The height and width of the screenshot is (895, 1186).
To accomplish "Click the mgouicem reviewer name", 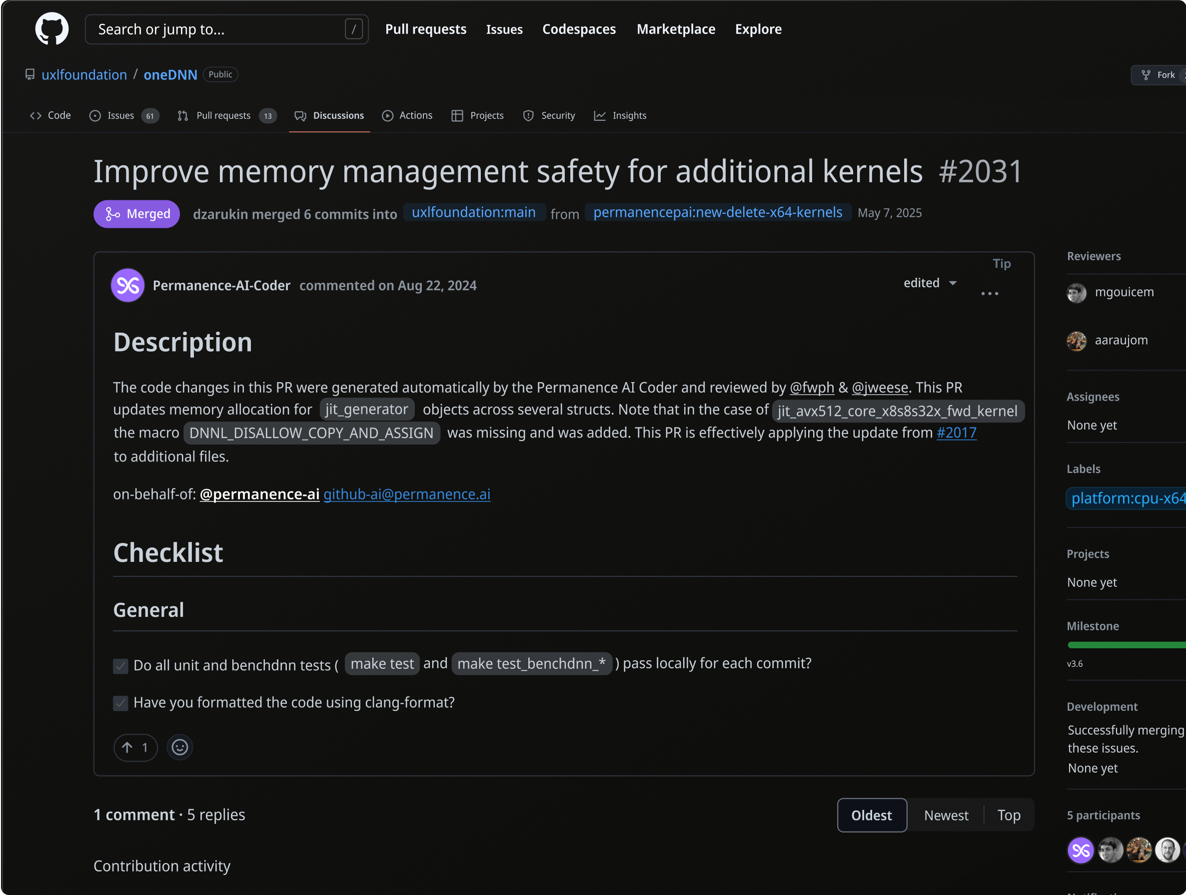I will [1124, 292].
